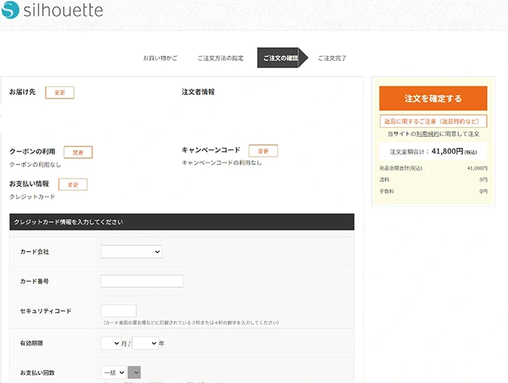
Task: Go to ご注文方法の指定 step
Action: coord(220,58)
